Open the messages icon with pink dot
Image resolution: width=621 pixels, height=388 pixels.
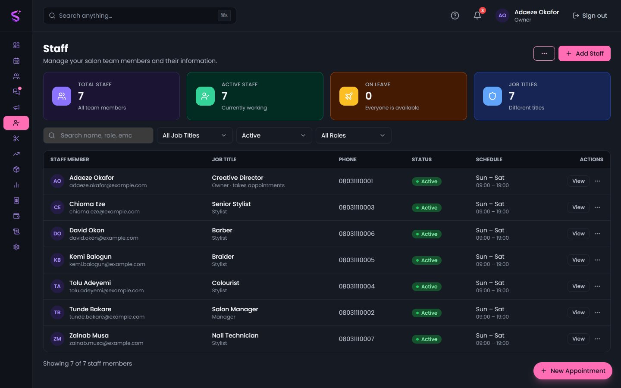click(16, 92)
